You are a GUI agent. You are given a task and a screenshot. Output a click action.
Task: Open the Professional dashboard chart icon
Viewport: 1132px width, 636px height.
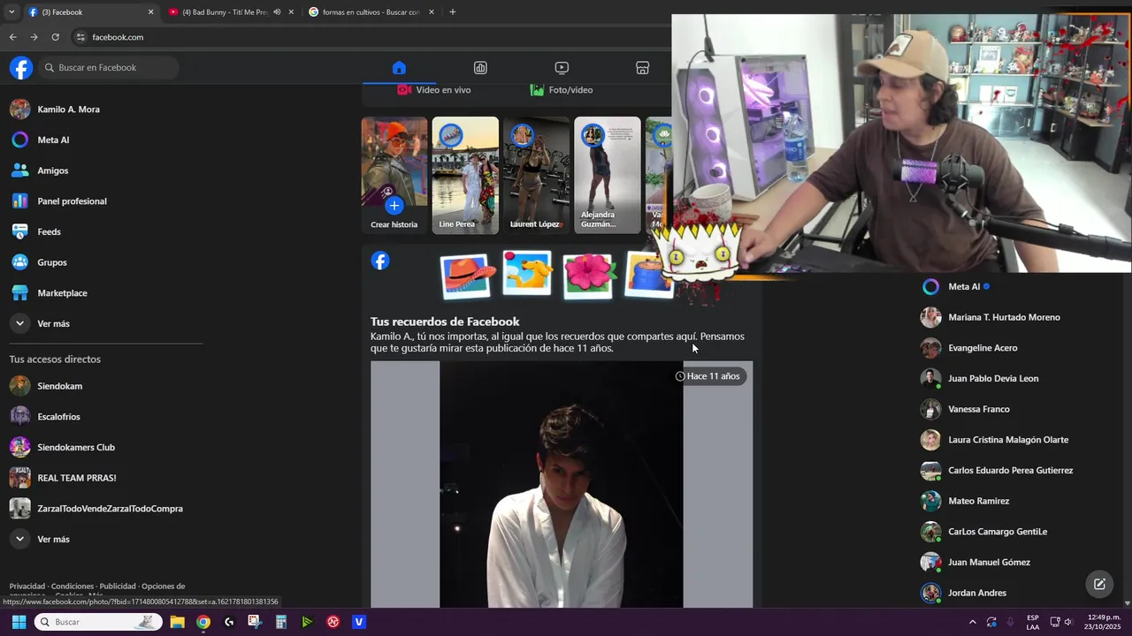(x=480, y=68)
